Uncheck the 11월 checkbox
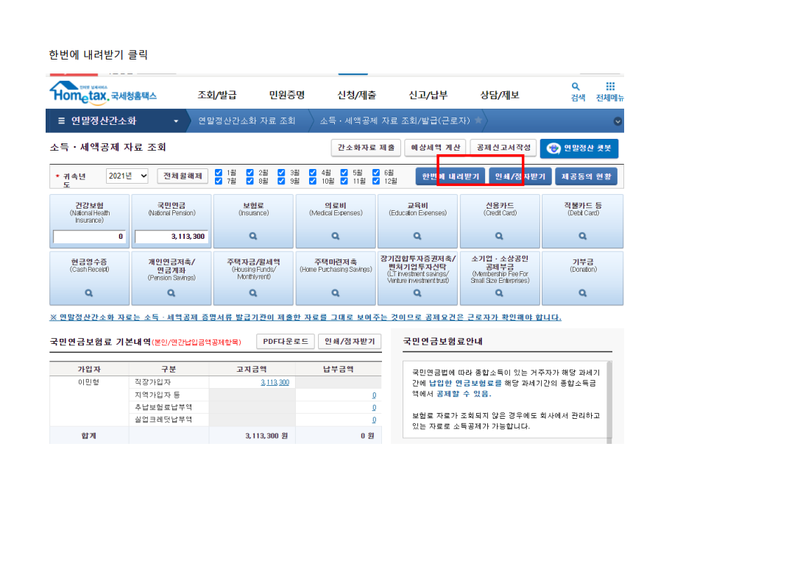 (x=344, y=181)
